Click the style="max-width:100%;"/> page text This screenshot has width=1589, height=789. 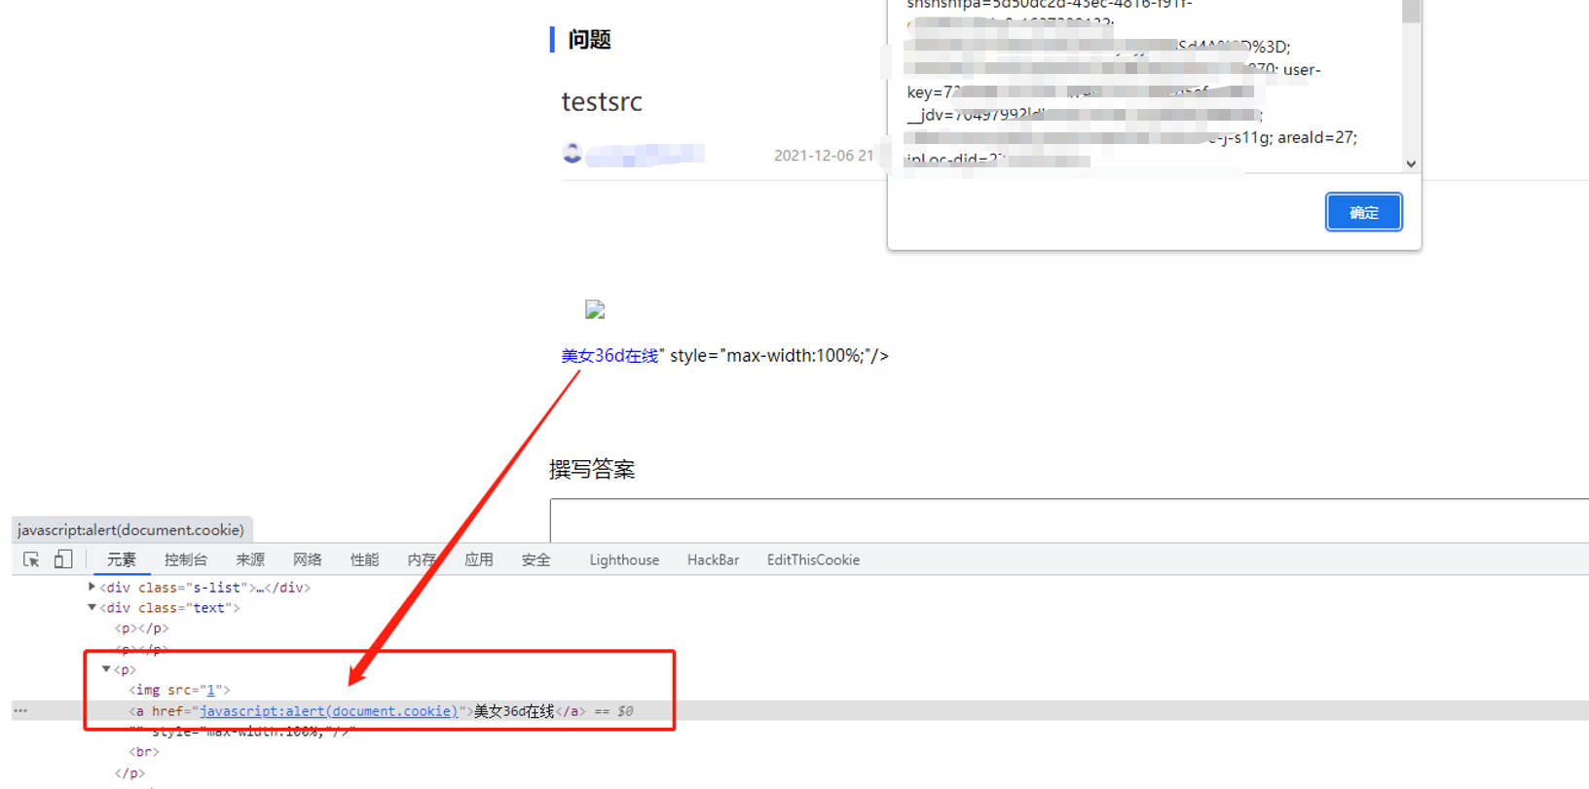[x=779, y=356]
